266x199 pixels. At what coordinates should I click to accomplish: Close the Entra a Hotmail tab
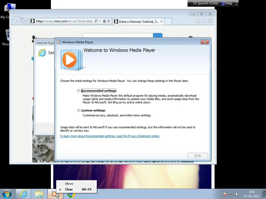[162, 22]
